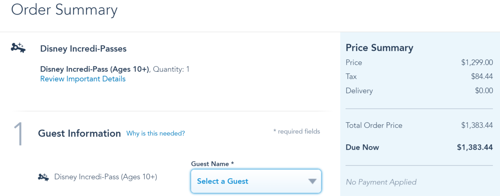Click the bold Due Now label
500x196 pixels.
pyautogui.click(x=362, y=147)
